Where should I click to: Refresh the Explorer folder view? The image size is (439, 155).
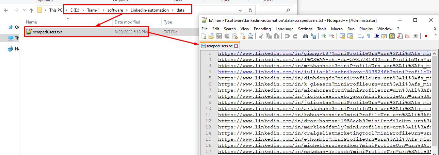coord(250,10)
